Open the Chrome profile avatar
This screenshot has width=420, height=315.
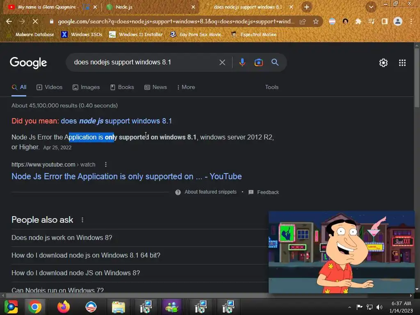coord(398,21)
